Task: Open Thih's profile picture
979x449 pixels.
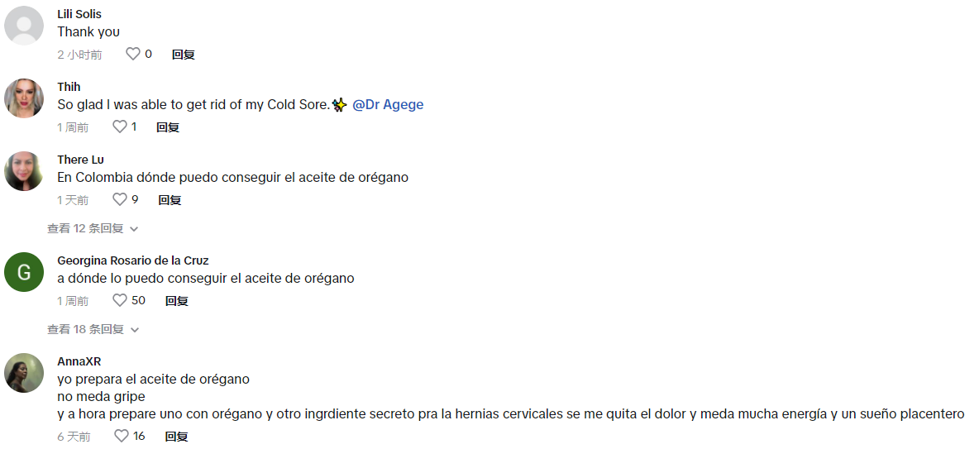Action: tap(24, 98)
